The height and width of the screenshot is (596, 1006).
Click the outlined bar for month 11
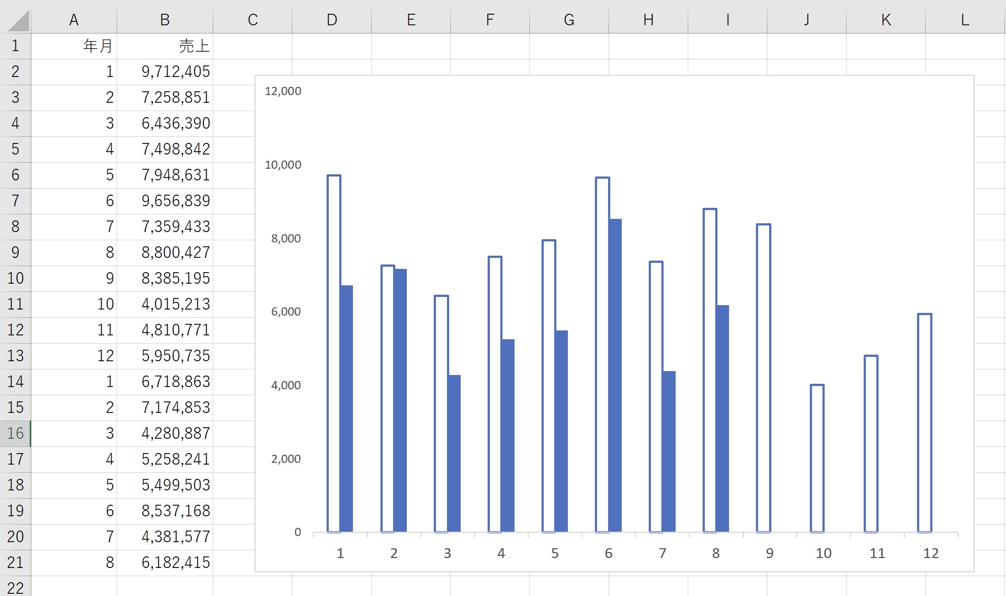click(871, 444)
